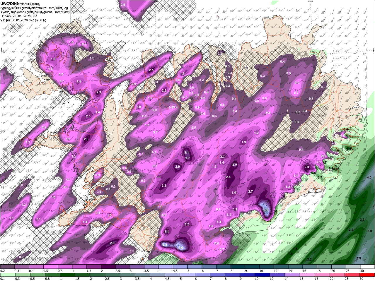This screenshot has width=375, height=281.
Task: Click the 12 label in the top legend row
Action: point(275,271)
